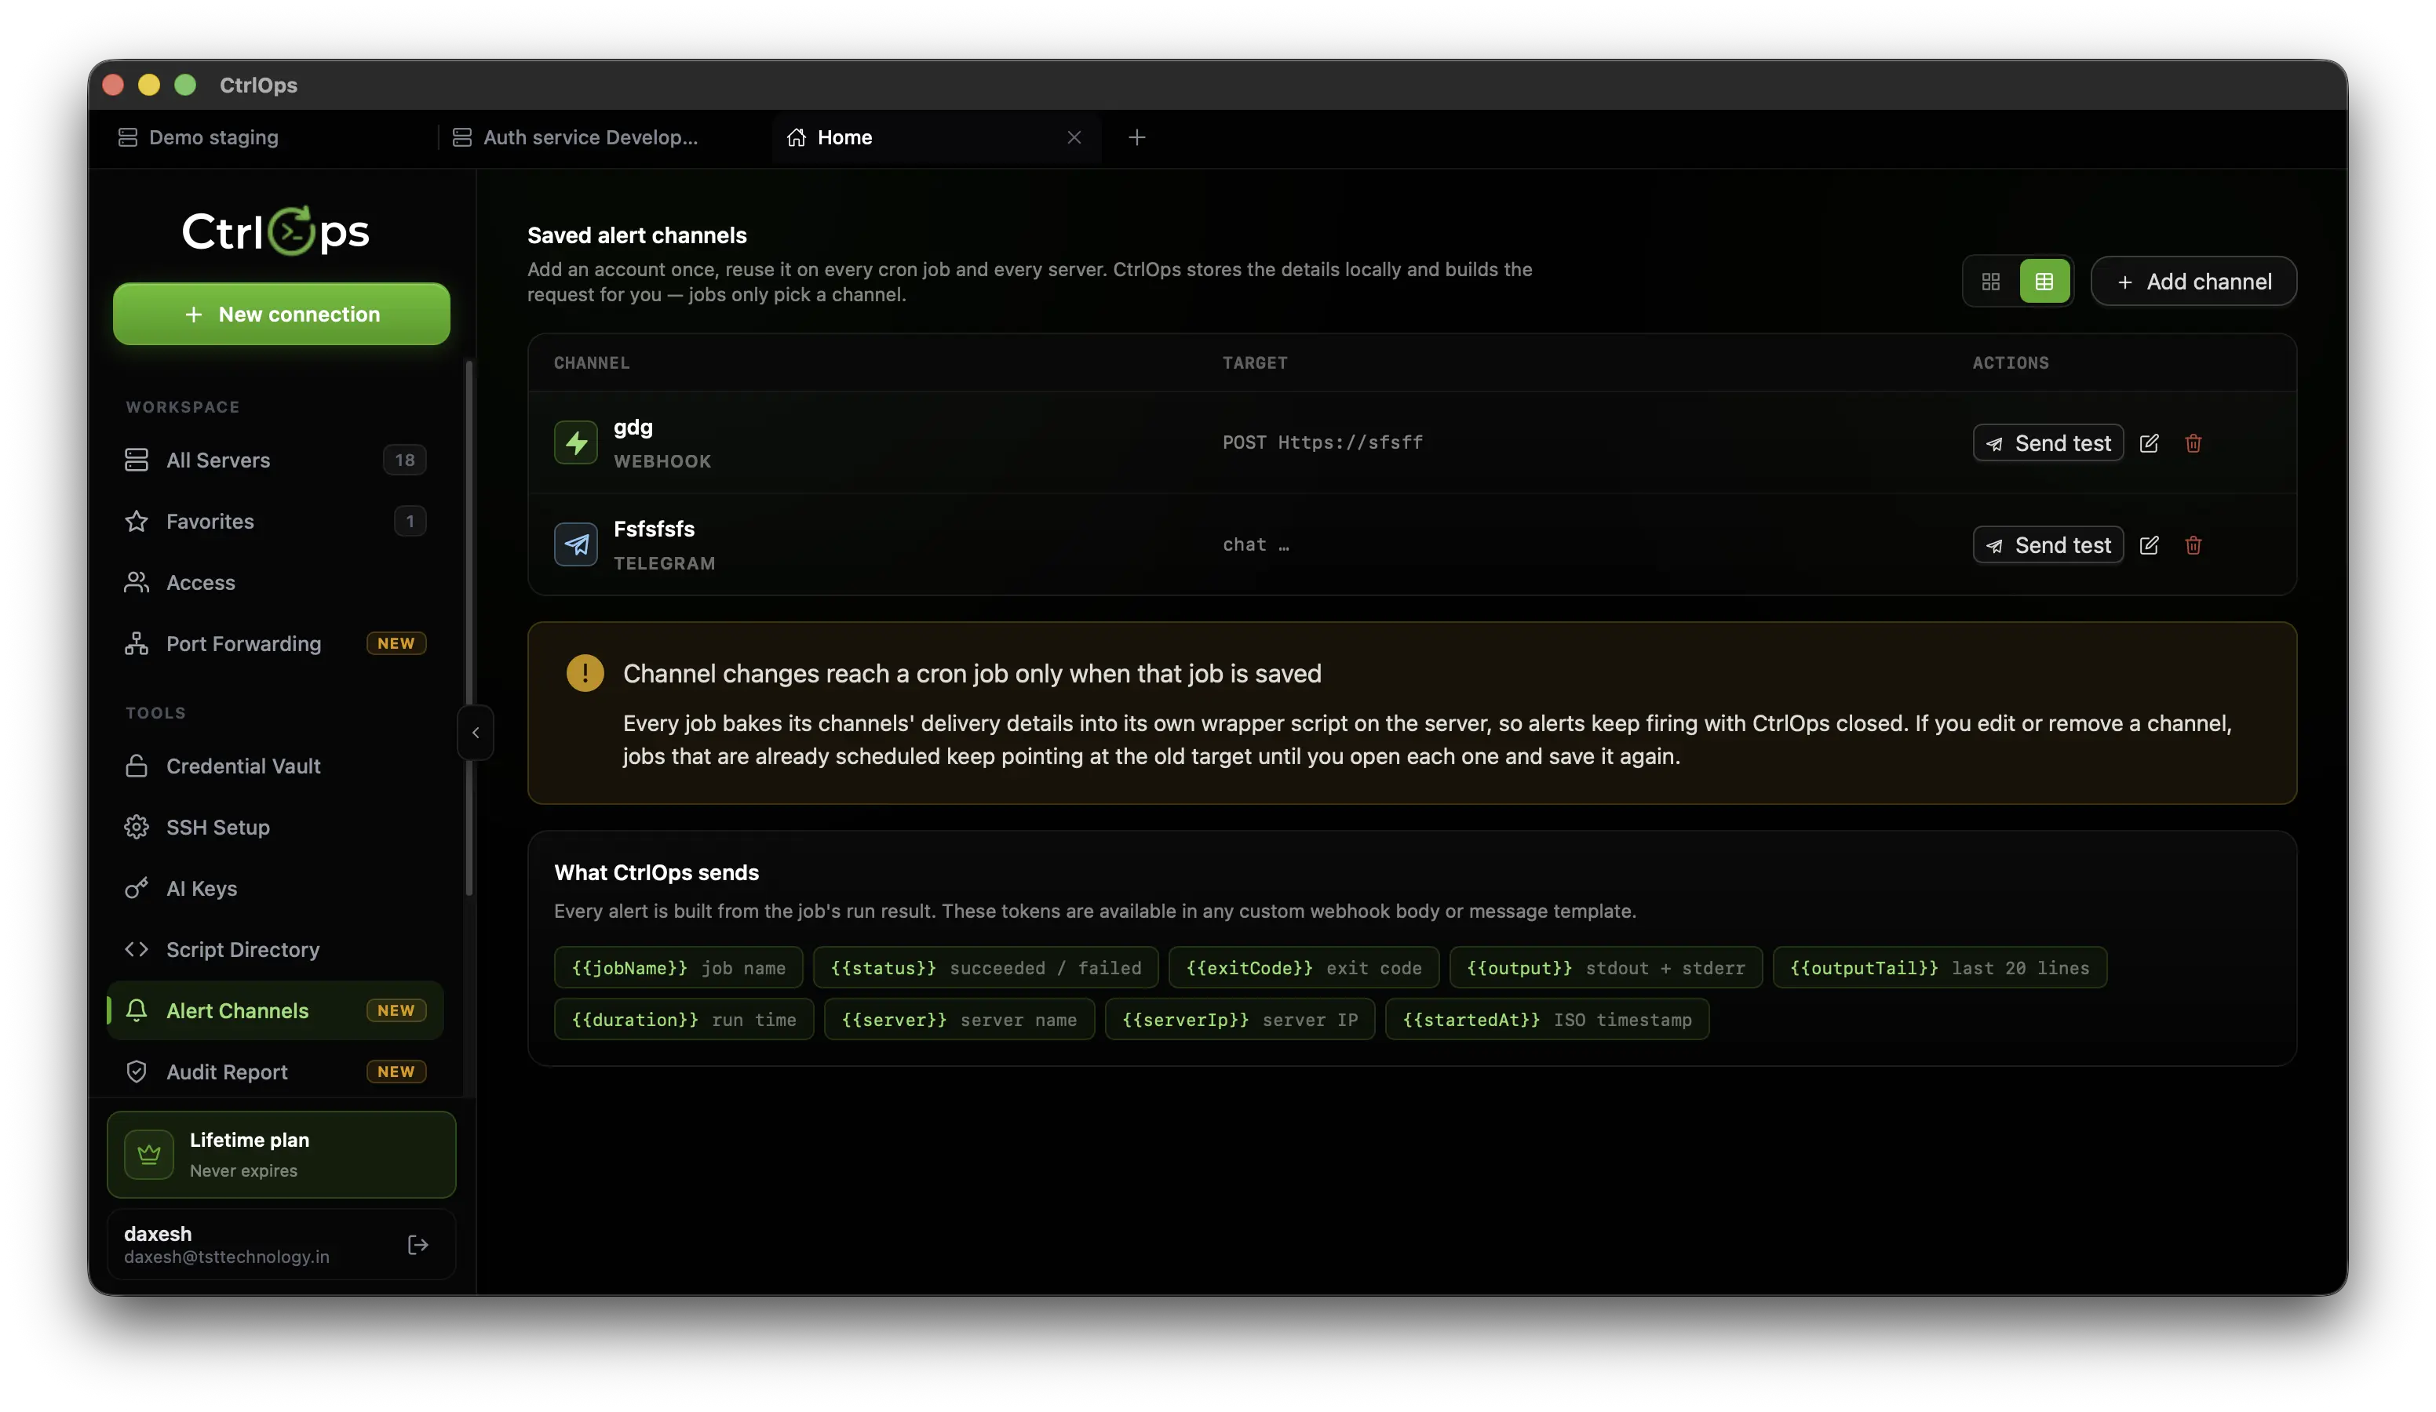
Task: Open a new tab with plus
Action: pyautogui.click(x=1137, y=137)
